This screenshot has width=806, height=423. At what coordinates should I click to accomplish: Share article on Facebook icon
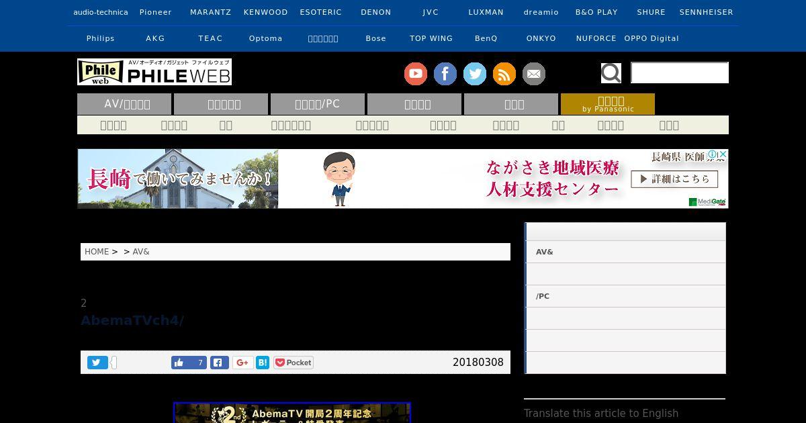[x=220, y=363]
